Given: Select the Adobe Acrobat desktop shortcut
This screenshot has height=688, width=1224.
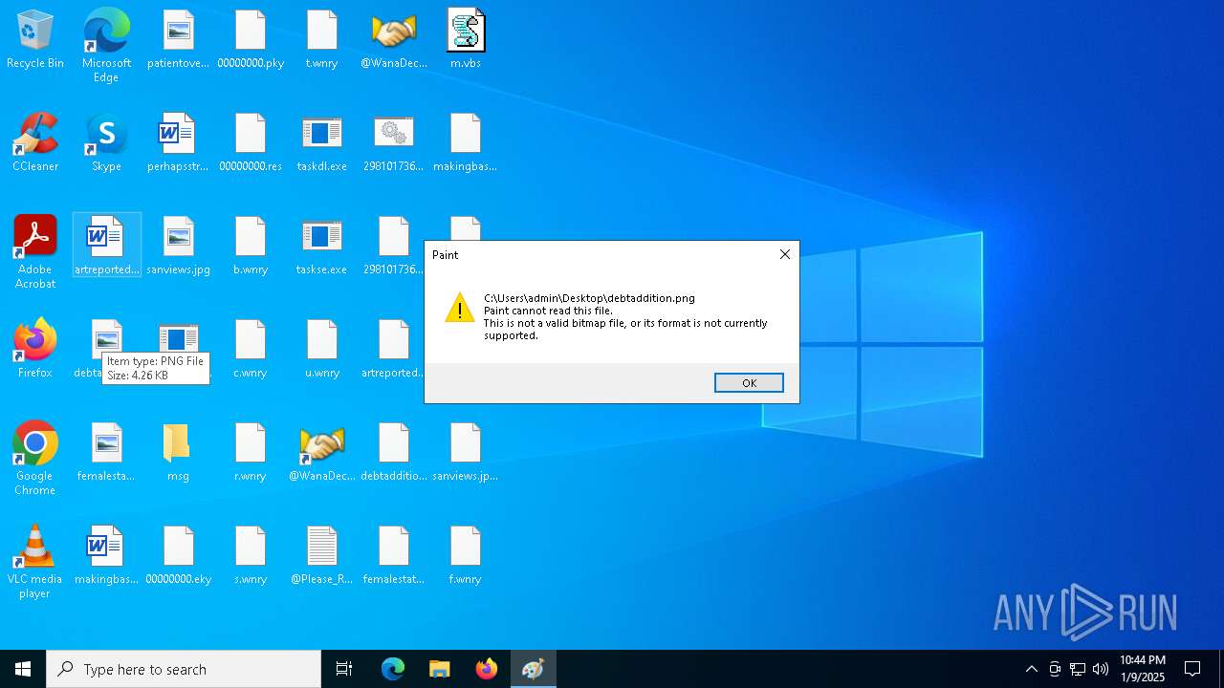Looking at the screenshot, I should (35, 252).
